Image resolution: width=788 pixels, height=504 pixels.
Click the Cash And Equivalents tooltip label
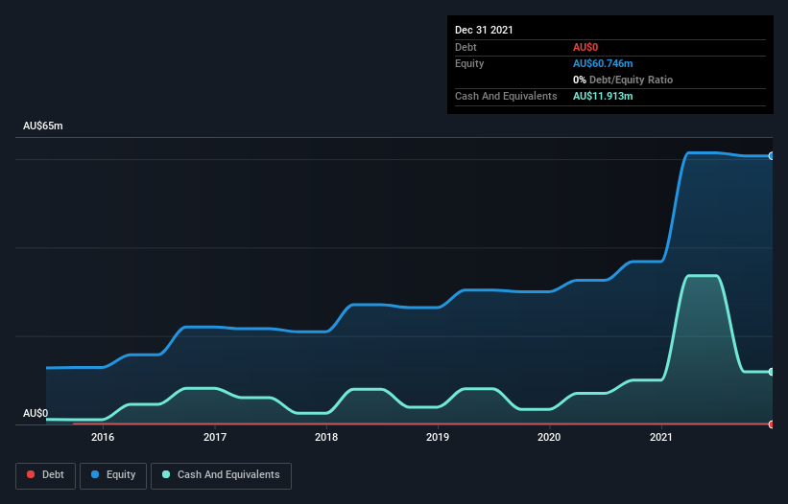pos(506,96)
